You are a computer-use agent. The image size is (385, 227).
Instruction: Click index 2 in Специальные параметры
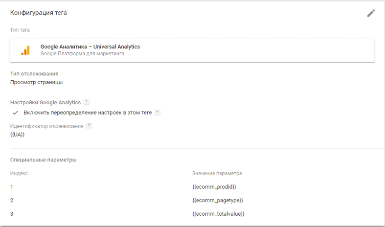click(12, 200)
